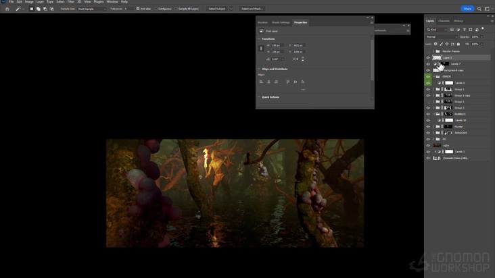Viewport: 495px width, 278px height.
Task: Click the Select and Mask button
Action: pyautogui.click(x=252, y=9)
